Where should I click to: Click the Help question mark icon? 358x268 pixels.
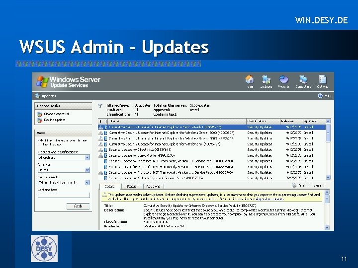[320, 96]
